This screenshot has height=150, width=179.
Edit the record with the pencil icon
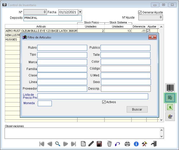(x=91, y=144)
